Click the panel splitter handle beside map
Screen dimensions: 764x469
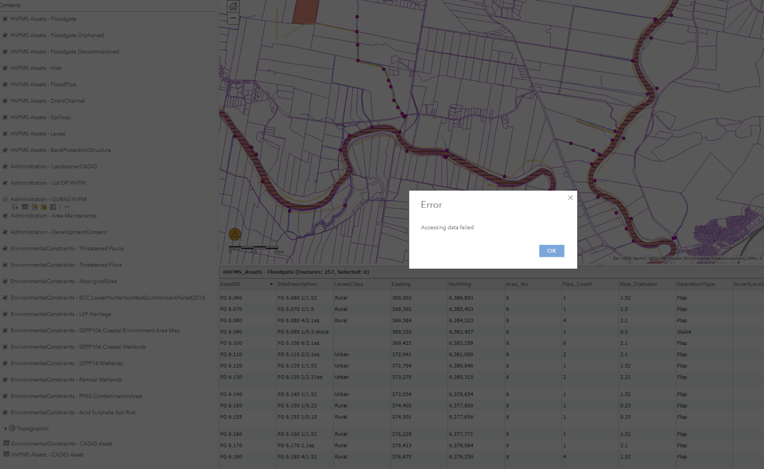coord(218,248)
